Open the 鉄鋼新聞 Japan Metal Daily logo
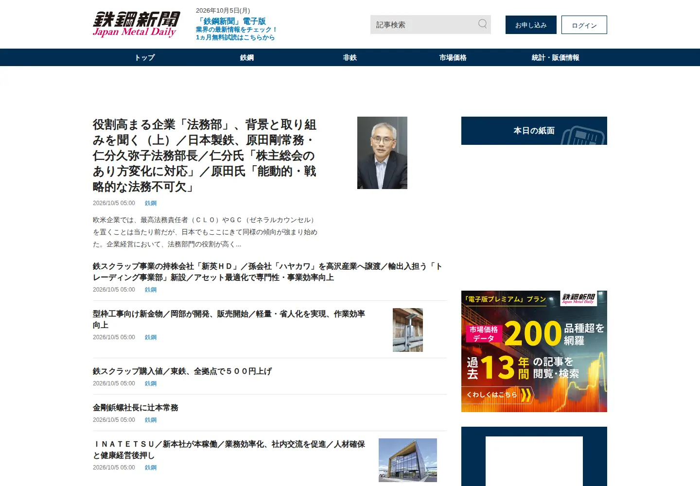Image resolution: width=700 pixels, height=486 pixels. [x=136, y=24]
